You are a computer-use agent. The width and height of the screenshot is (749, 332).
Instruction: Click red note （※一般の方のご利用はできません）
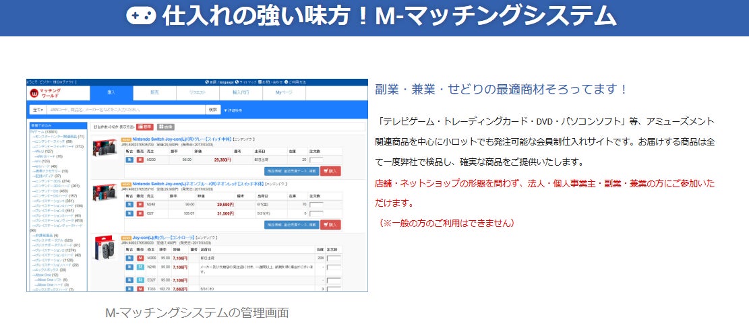tap(445, 224)
